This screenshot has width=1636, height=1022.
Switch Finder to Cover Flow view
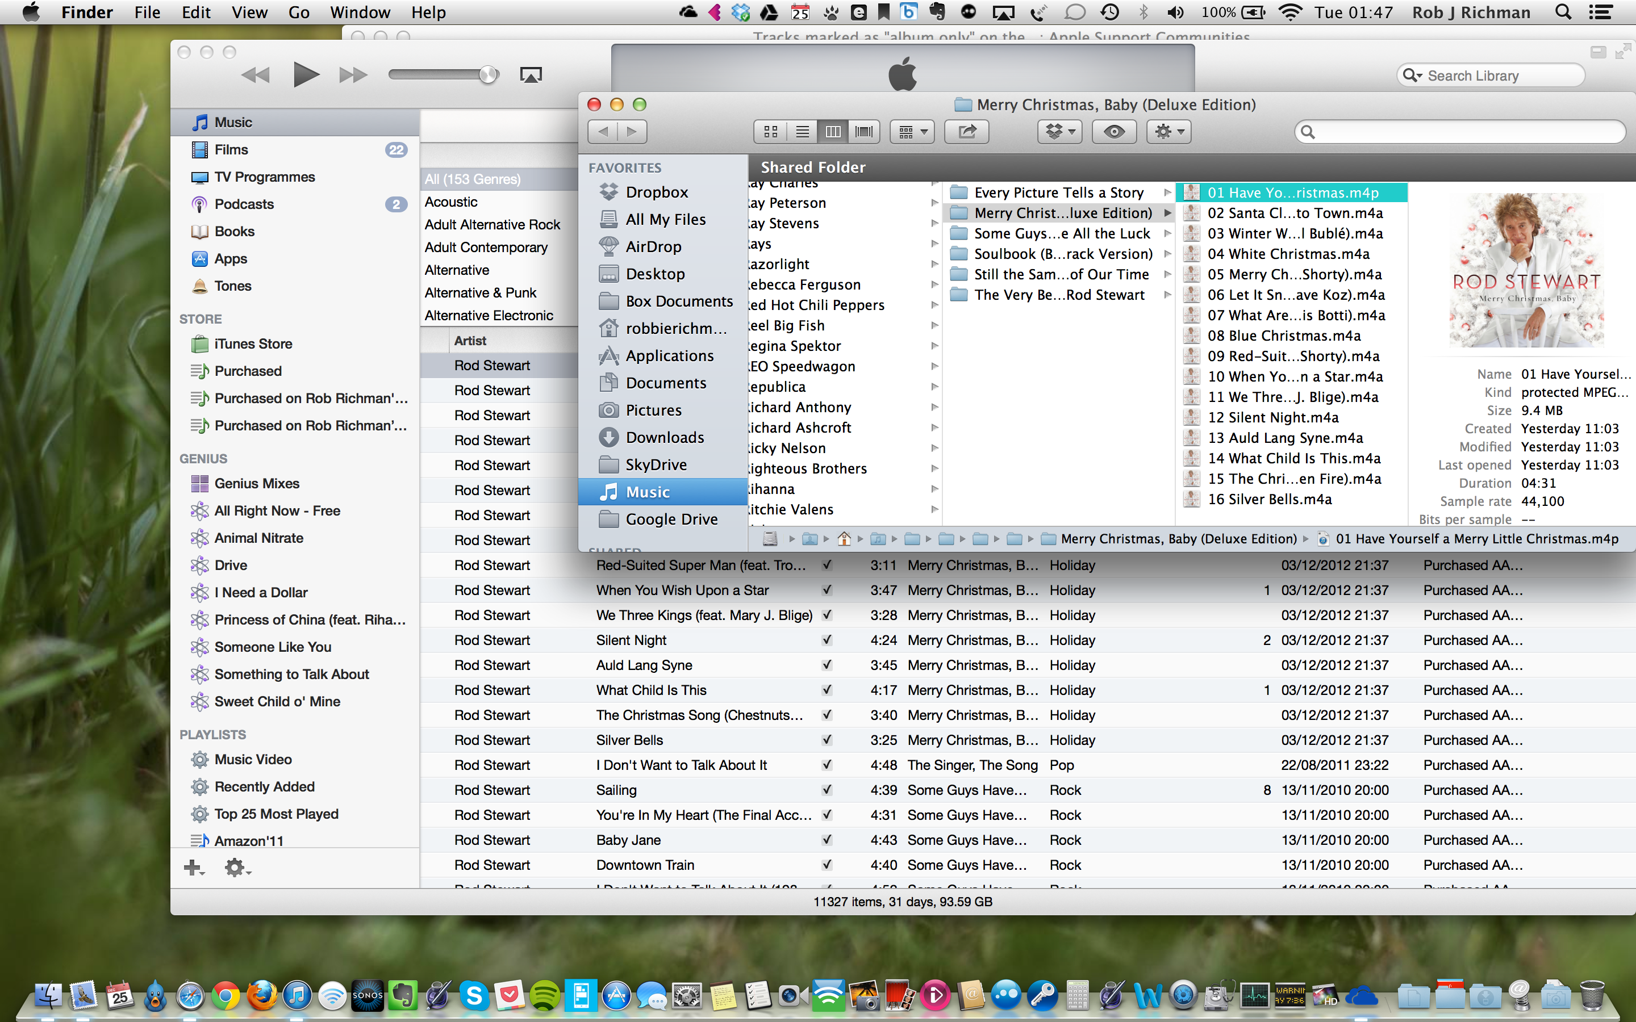[x=864, y=131]
